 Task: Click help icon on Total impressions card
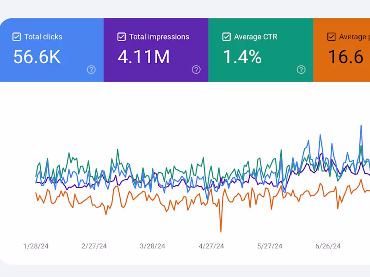[196, 70]
